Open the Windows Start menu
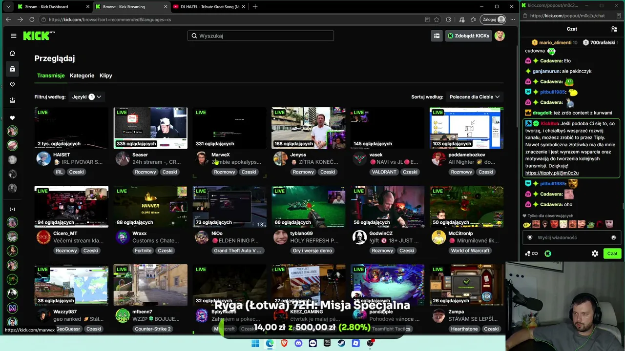 point(255,343)
